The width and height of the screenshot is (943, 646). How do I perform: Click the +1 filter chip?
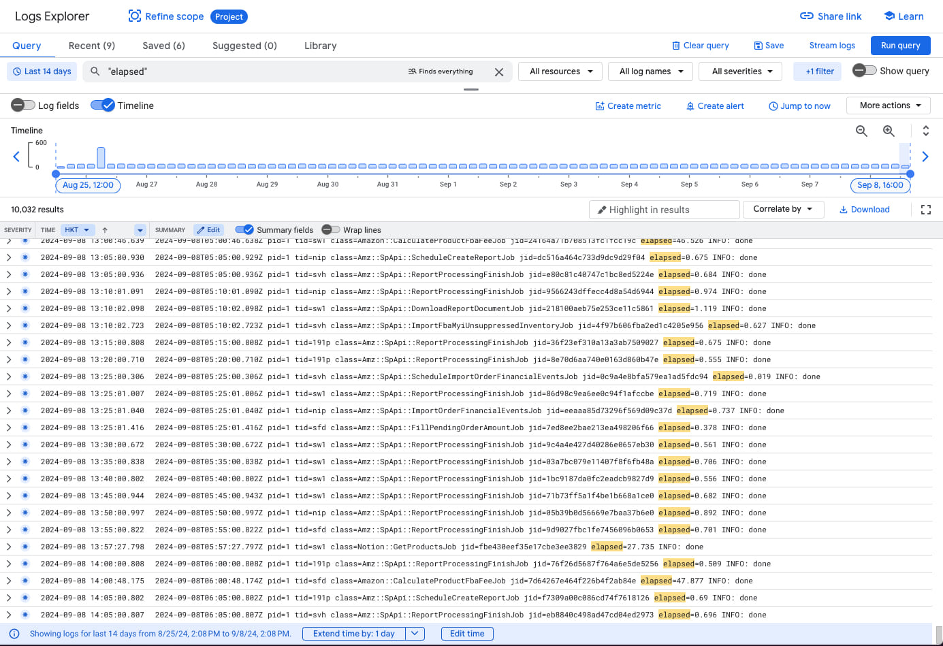pos(819,71)
